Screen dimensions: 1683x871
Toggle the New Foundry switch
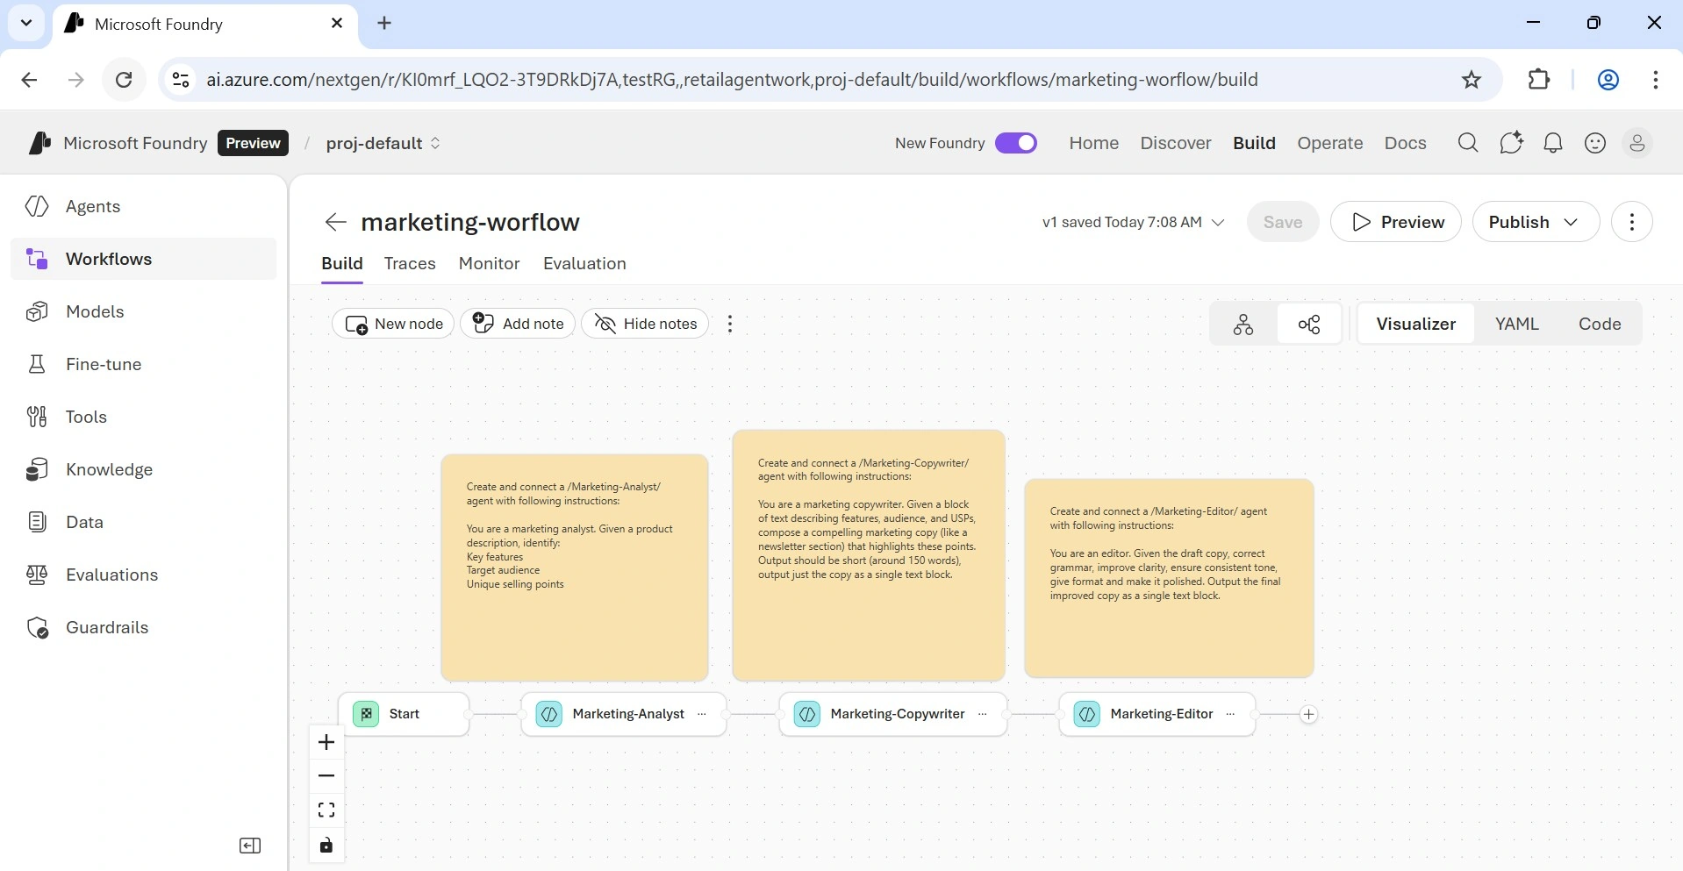pyautogui.click(x=1016, y=143)
